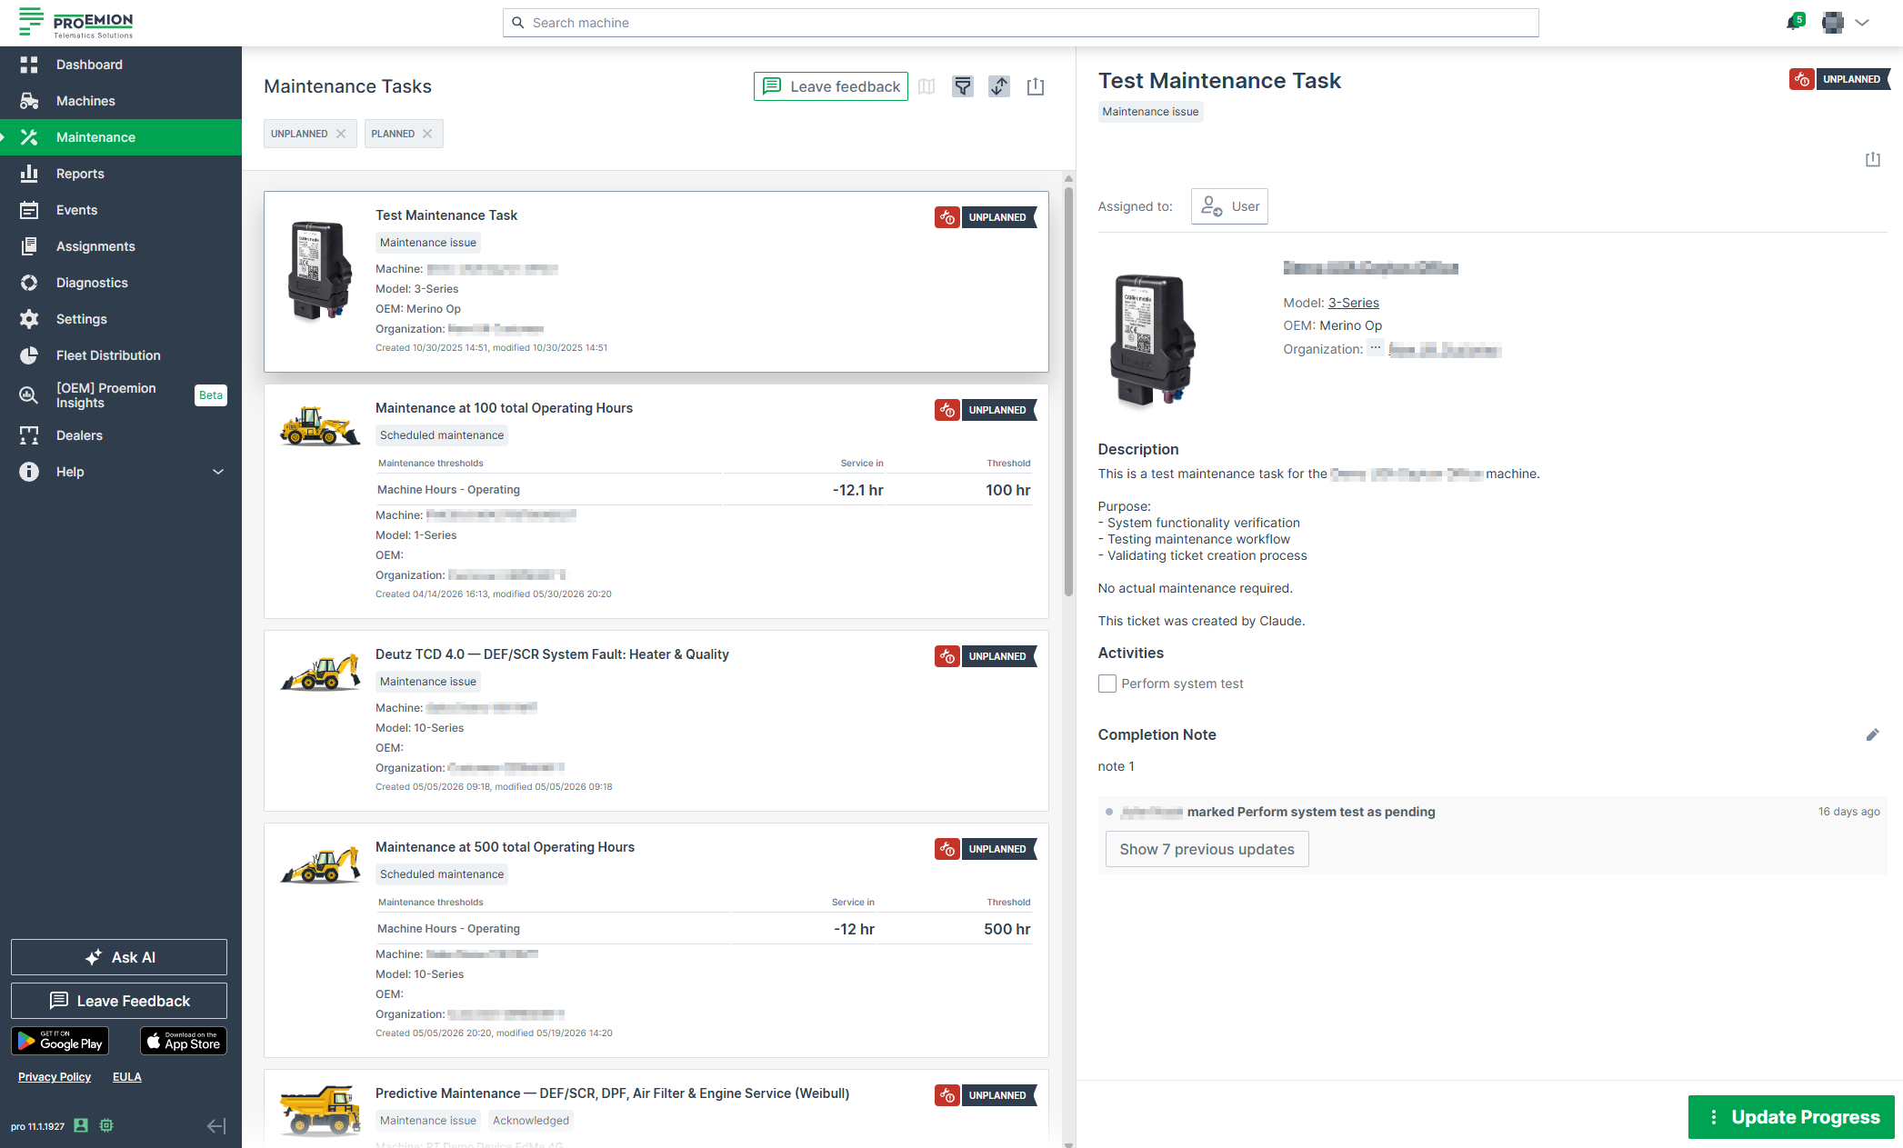This screenshot has width=1903, height=1148.
Task: Collapse the sidebar with arrow icon
Action: (216, 1126)
